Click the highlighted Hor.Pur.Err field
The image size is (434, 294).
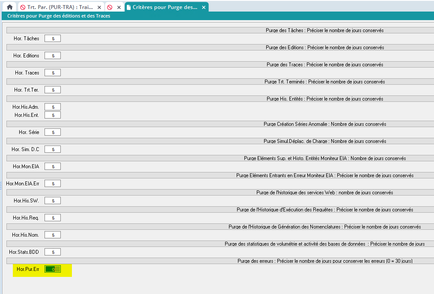tap(53, 269)
